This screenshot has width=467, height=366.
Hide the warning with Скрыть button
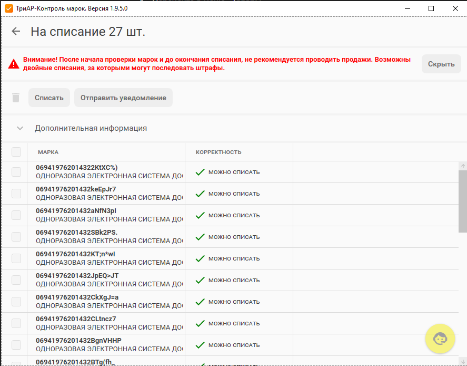coord(441,64)
